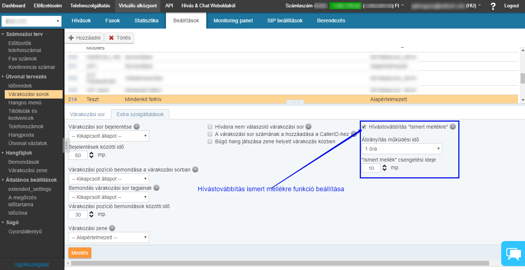This screenshot has width=525, height=270.
Task: Click the sidebar collapse handle
Action: pyautogui.click(x=66, y=145)
